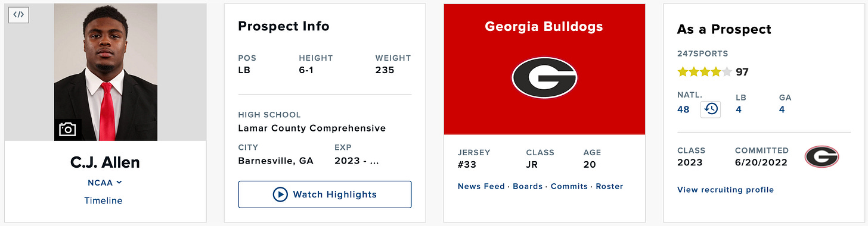Image resolution: width=868 pixels, height=226 pixels.
Task: Expand the NCAA dropdown
Action: click(105, 183)
